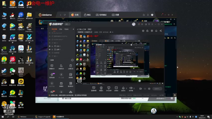Click the user avatar in the companion title bar

[134, 24]
